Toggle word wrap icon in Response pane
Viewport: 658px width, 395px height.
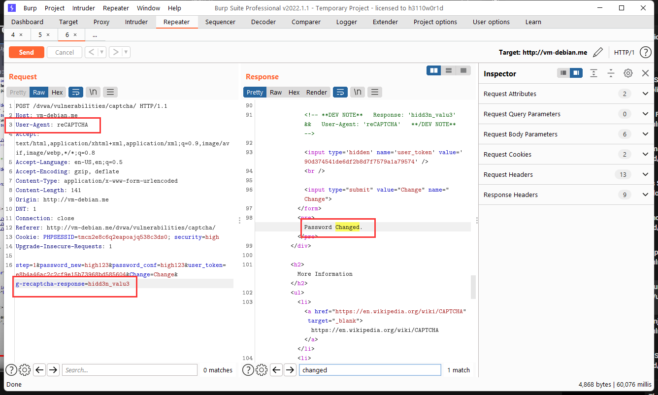pos(340,92)
